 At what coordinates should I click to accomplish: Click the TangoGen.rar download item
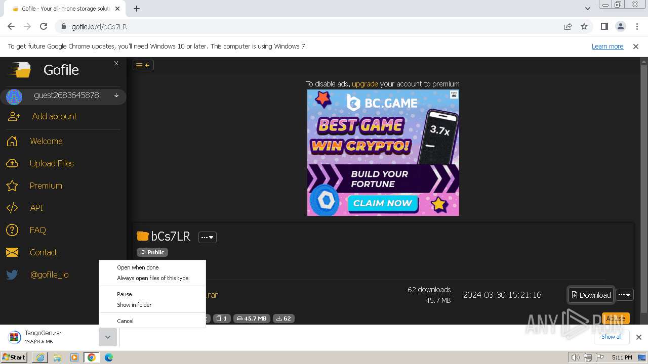[51, 337]
